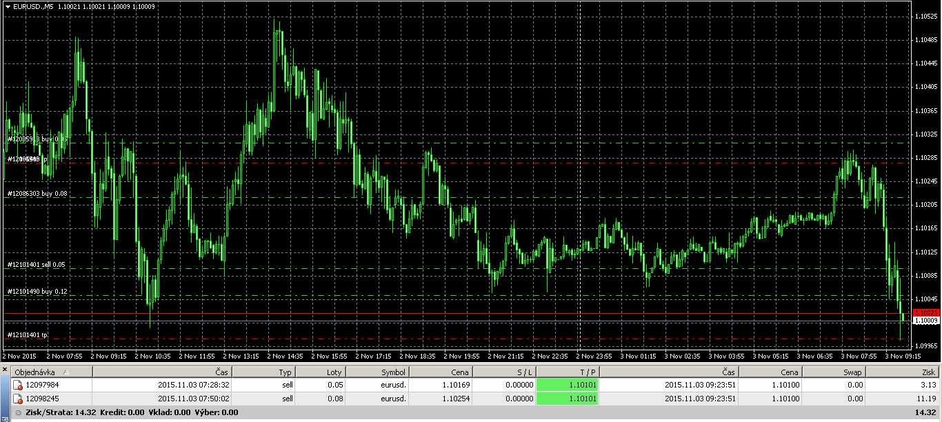This screenshot has width=942, height=422.
Task: Click the order icon for ticket 12098245
Action: (18, 399)
